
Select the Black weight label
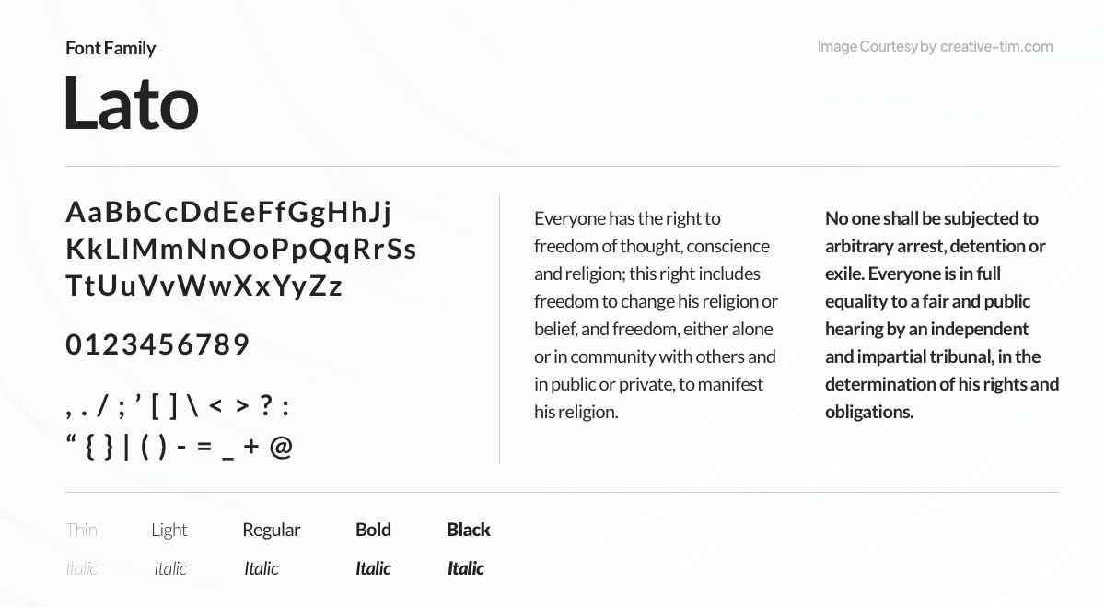468,530
